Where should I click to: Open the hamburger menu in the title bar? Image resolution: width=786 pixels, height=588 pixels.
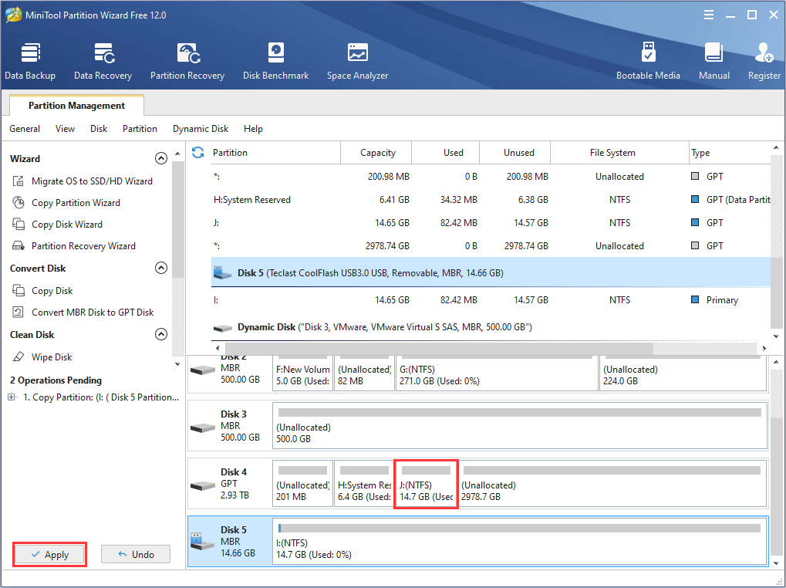pyautogui.click(x=709, y=15)
